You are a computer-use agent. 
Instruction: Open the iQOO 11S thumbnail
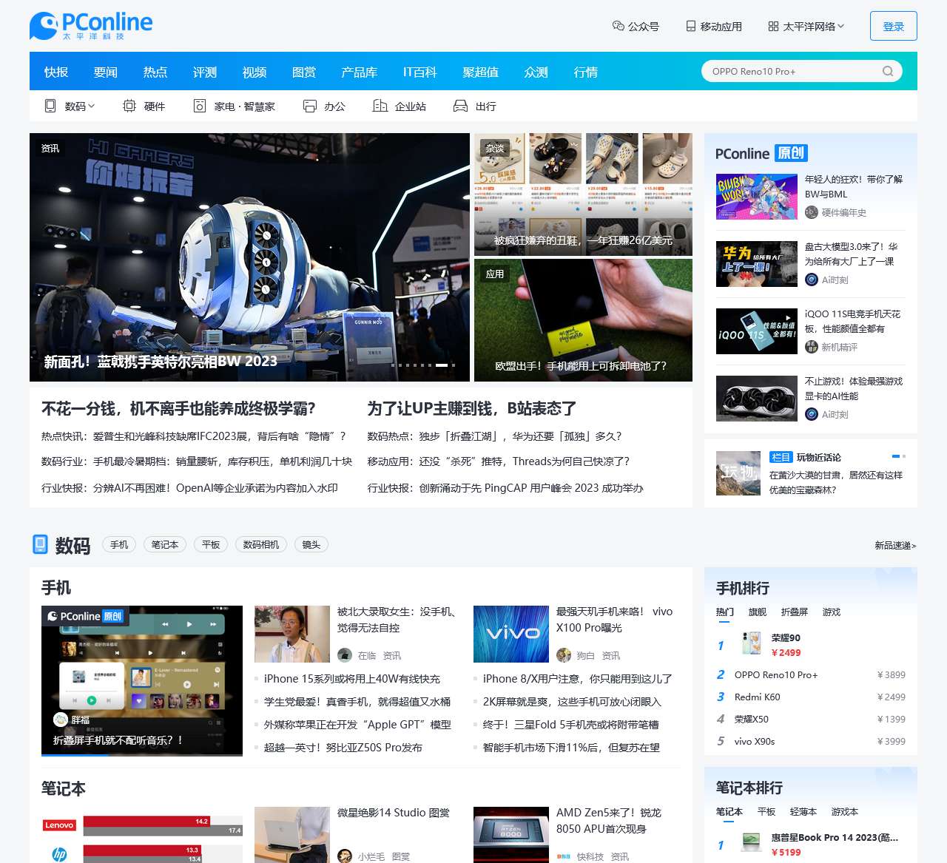click(x=756, y=331)
